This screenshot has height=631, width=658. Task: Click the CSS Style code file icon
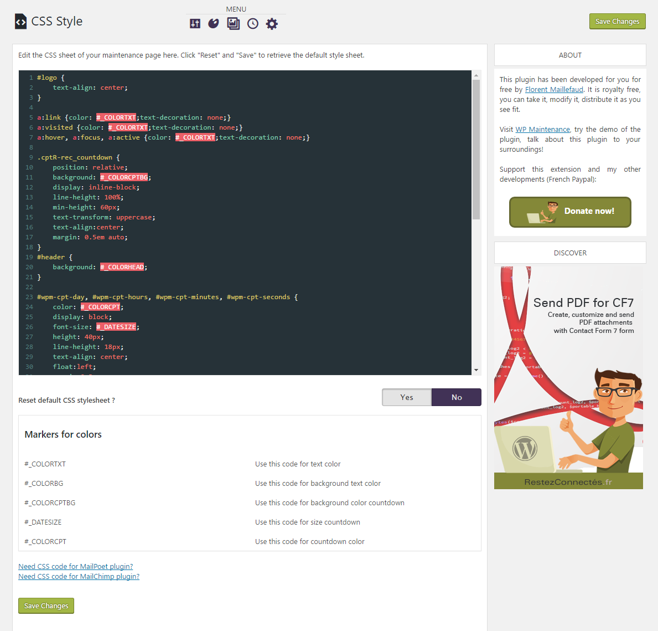pyautogui.click(x=20, y=22)
